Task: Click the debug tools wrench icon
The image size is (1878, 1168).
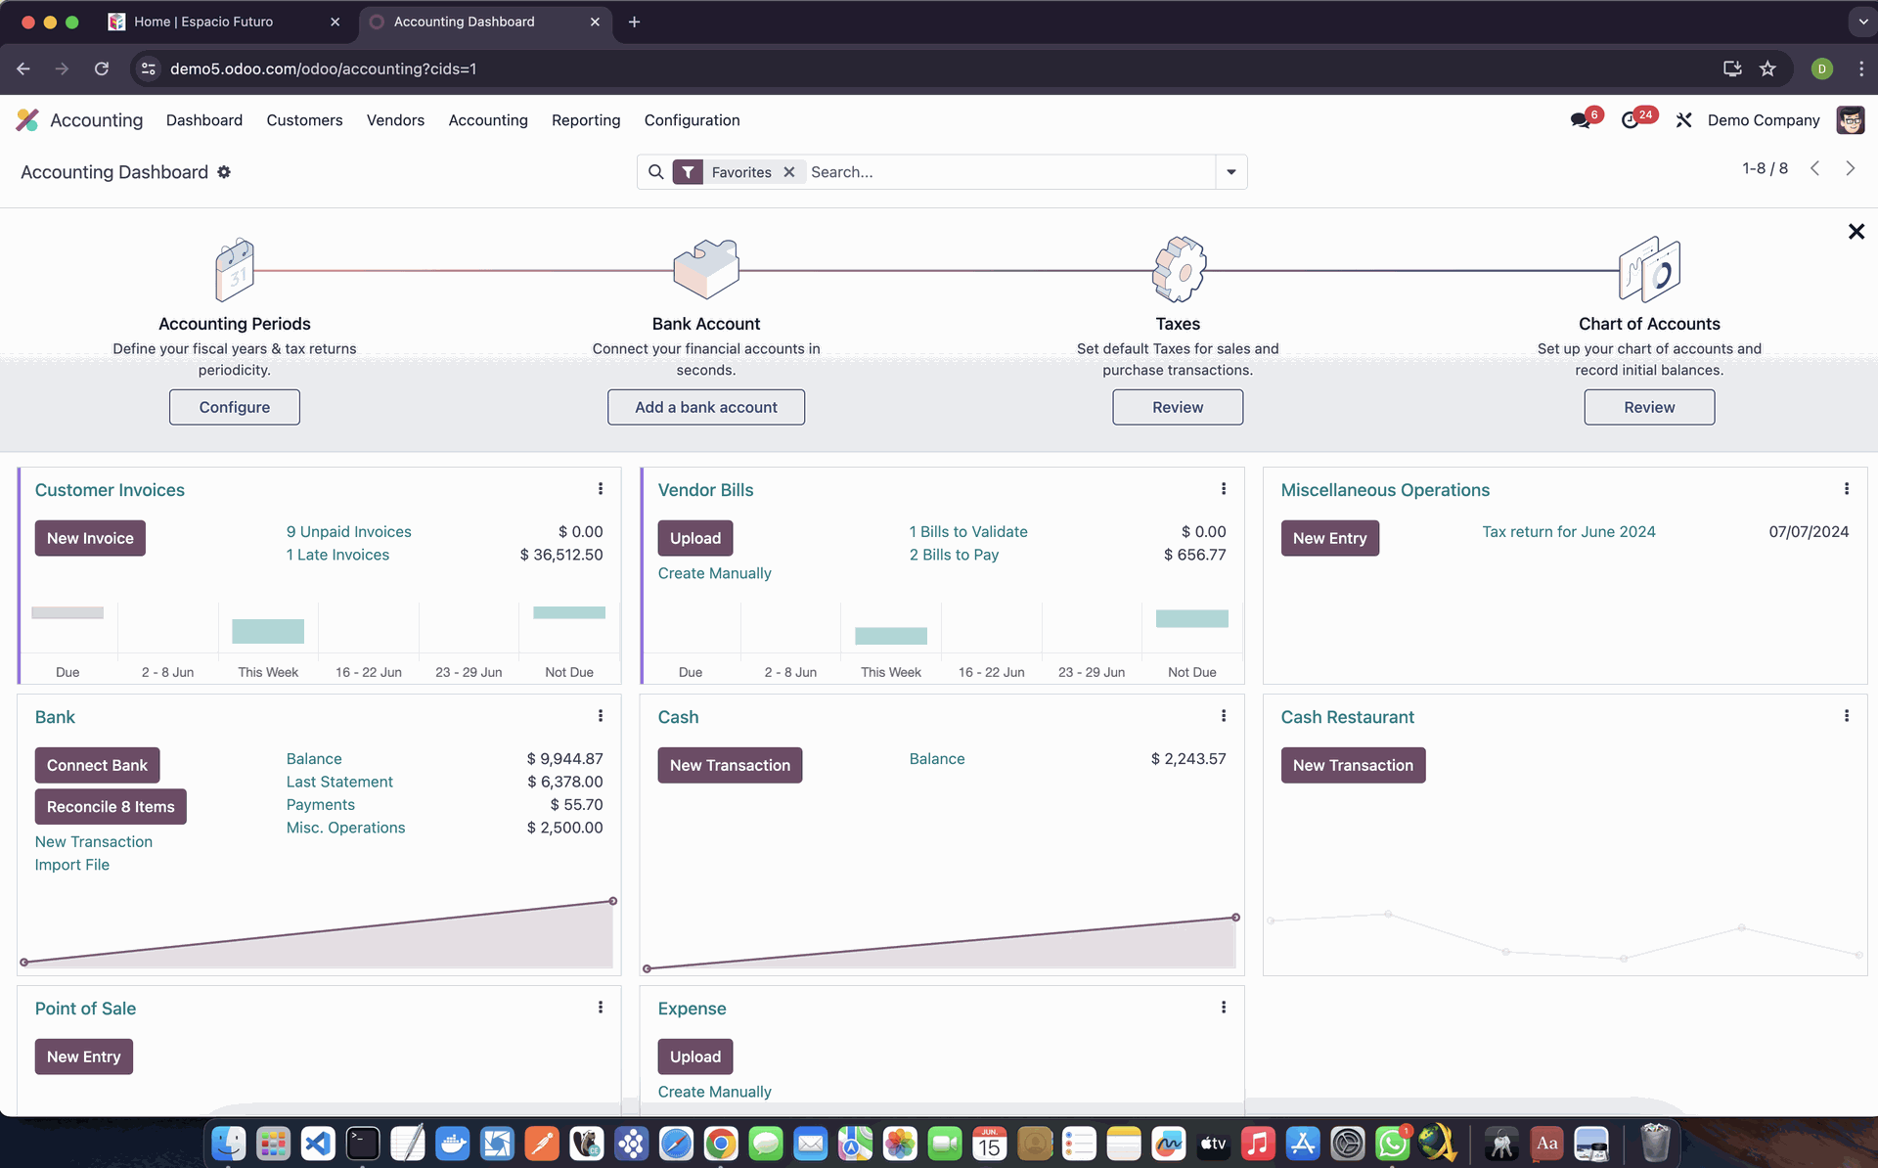Action: [1683, 120]
